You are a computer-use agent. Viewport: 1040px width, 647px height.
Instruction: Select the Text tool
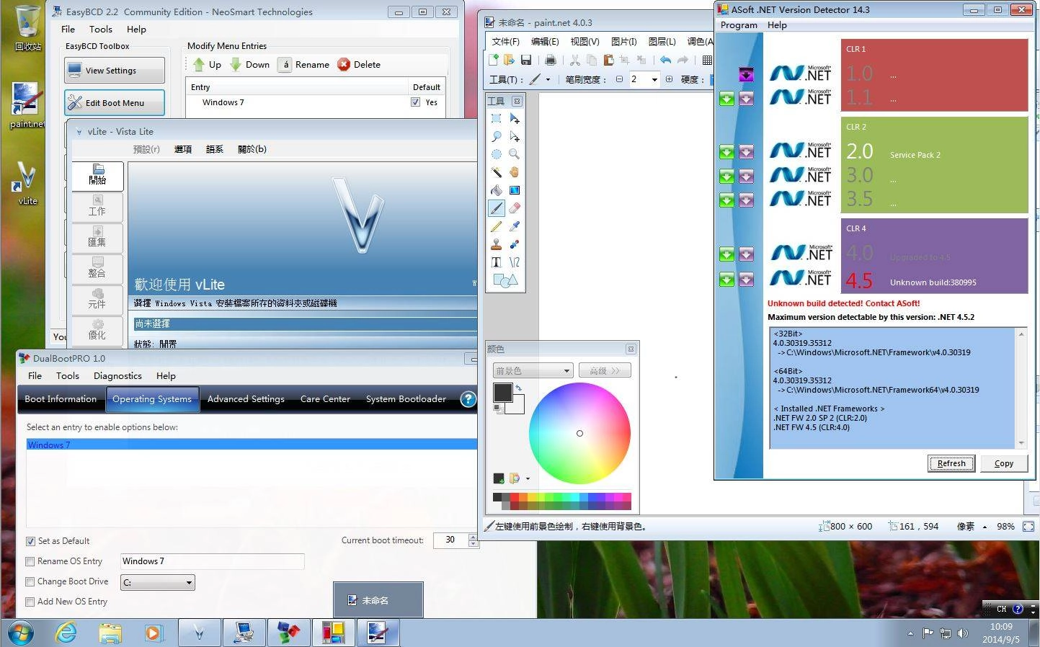pyautogui.click(x=496, y=262)
